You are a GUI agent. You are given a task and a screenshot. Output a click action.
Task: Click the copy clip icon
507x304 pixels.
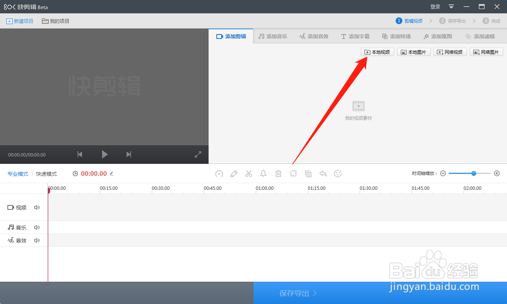(308, 173)
